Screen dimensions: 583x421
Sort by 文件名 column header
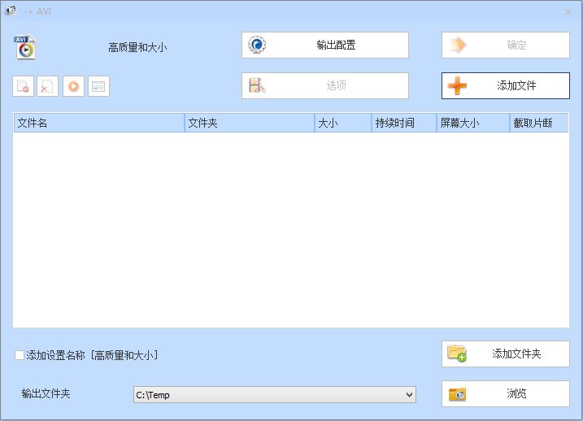(x=99, y=123)
